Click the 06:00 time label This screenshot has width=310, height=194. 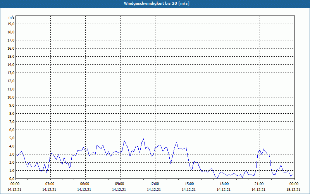85,184
